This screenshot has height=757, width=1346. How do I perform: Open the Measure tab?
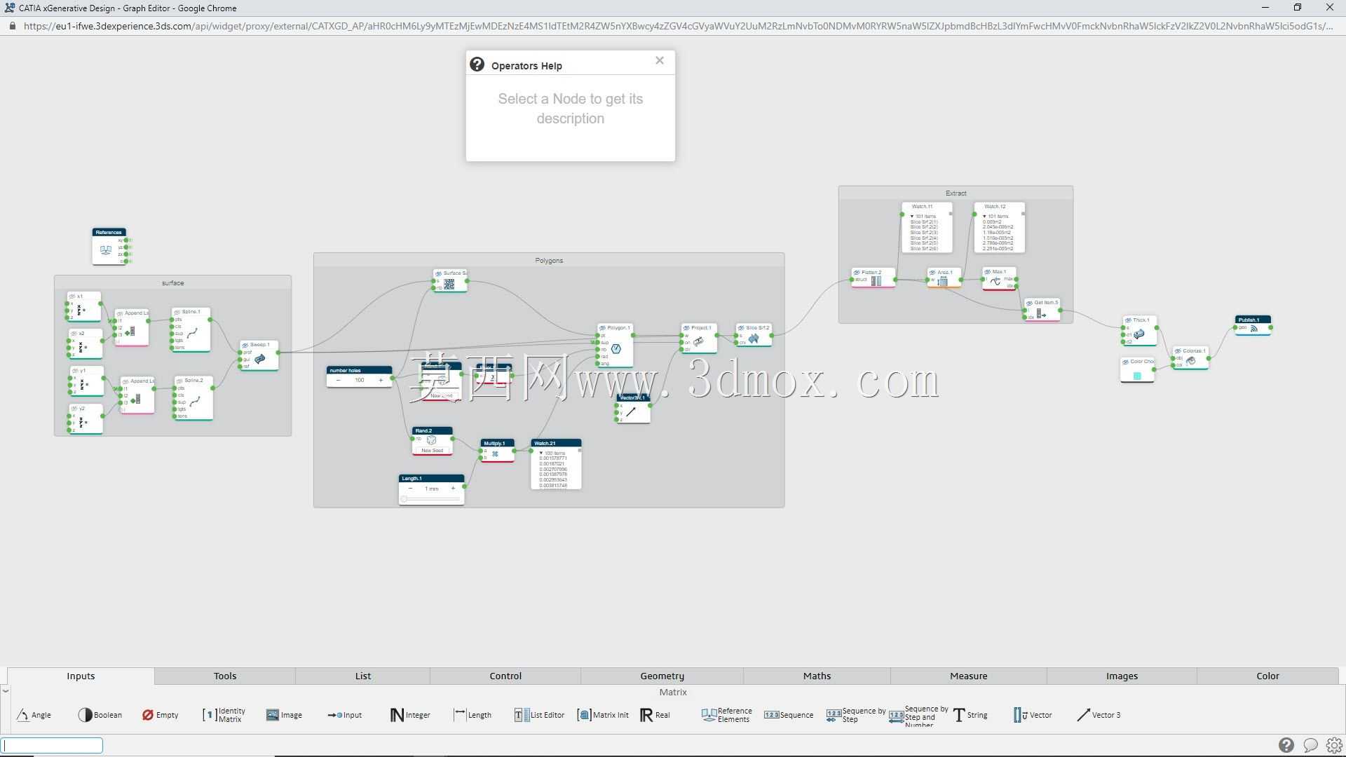click(x=969, y=676)
